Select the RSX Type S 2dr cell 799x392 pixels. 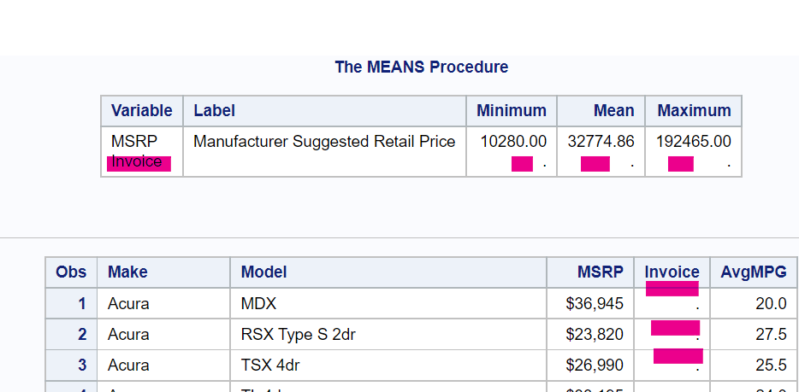coord(298,334)
